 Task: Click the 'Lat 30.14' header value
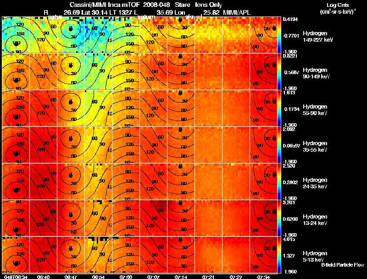tap(95, 12)
